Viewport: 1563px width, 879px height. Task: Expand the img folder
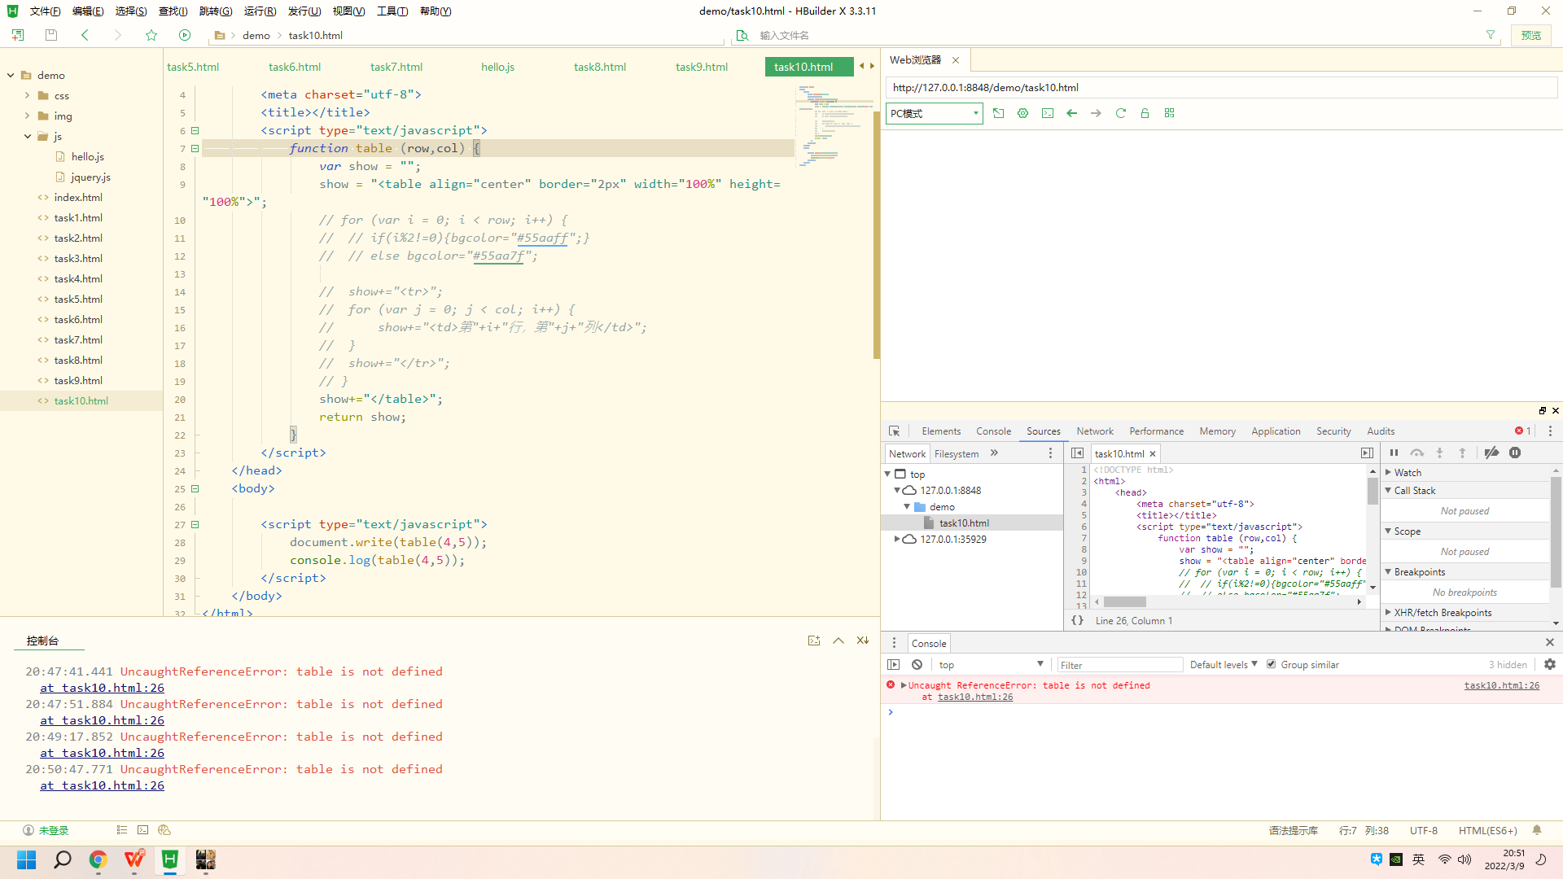click(28, 116)
